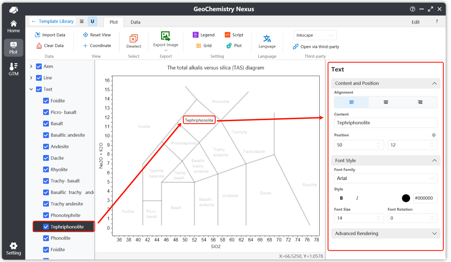Click the Clear Data icon
This screenshot has width=451, height=262.
pos(39,46)
